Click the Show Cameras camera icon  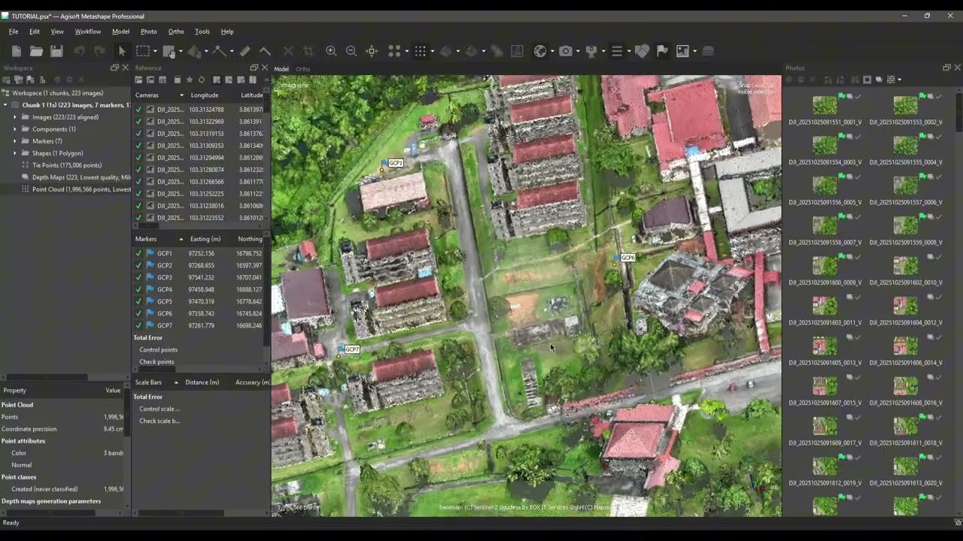(566, 51)
